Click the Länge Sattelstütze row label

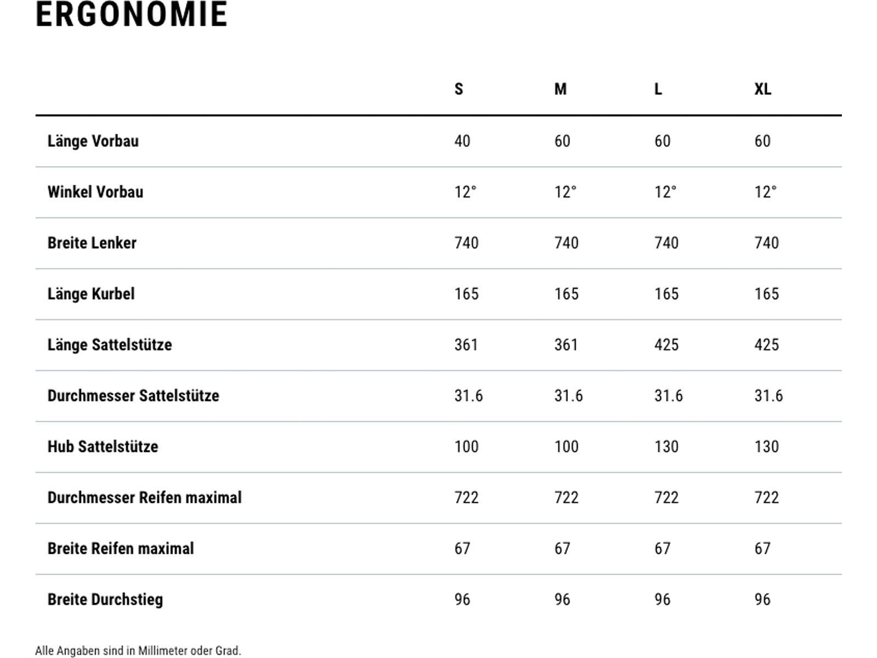tap(110, 345)
